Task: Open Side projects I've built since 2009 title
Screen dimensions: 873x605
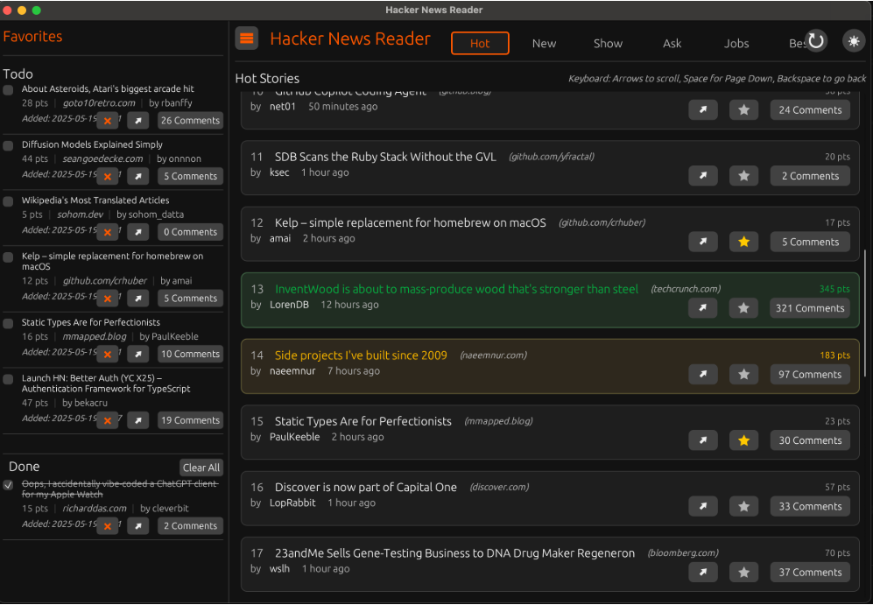Action: pos(361,355)
